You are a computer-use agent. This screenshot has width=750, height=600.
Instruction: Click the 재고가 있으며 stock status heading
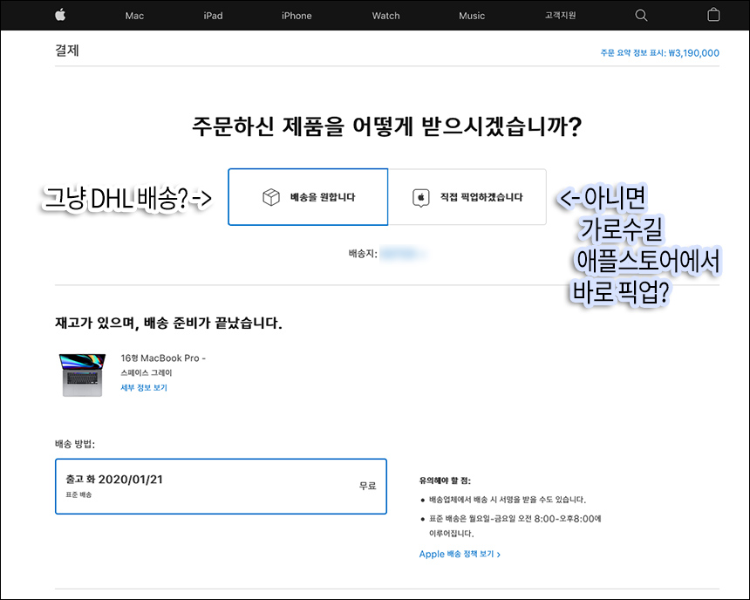pos(168,324)
